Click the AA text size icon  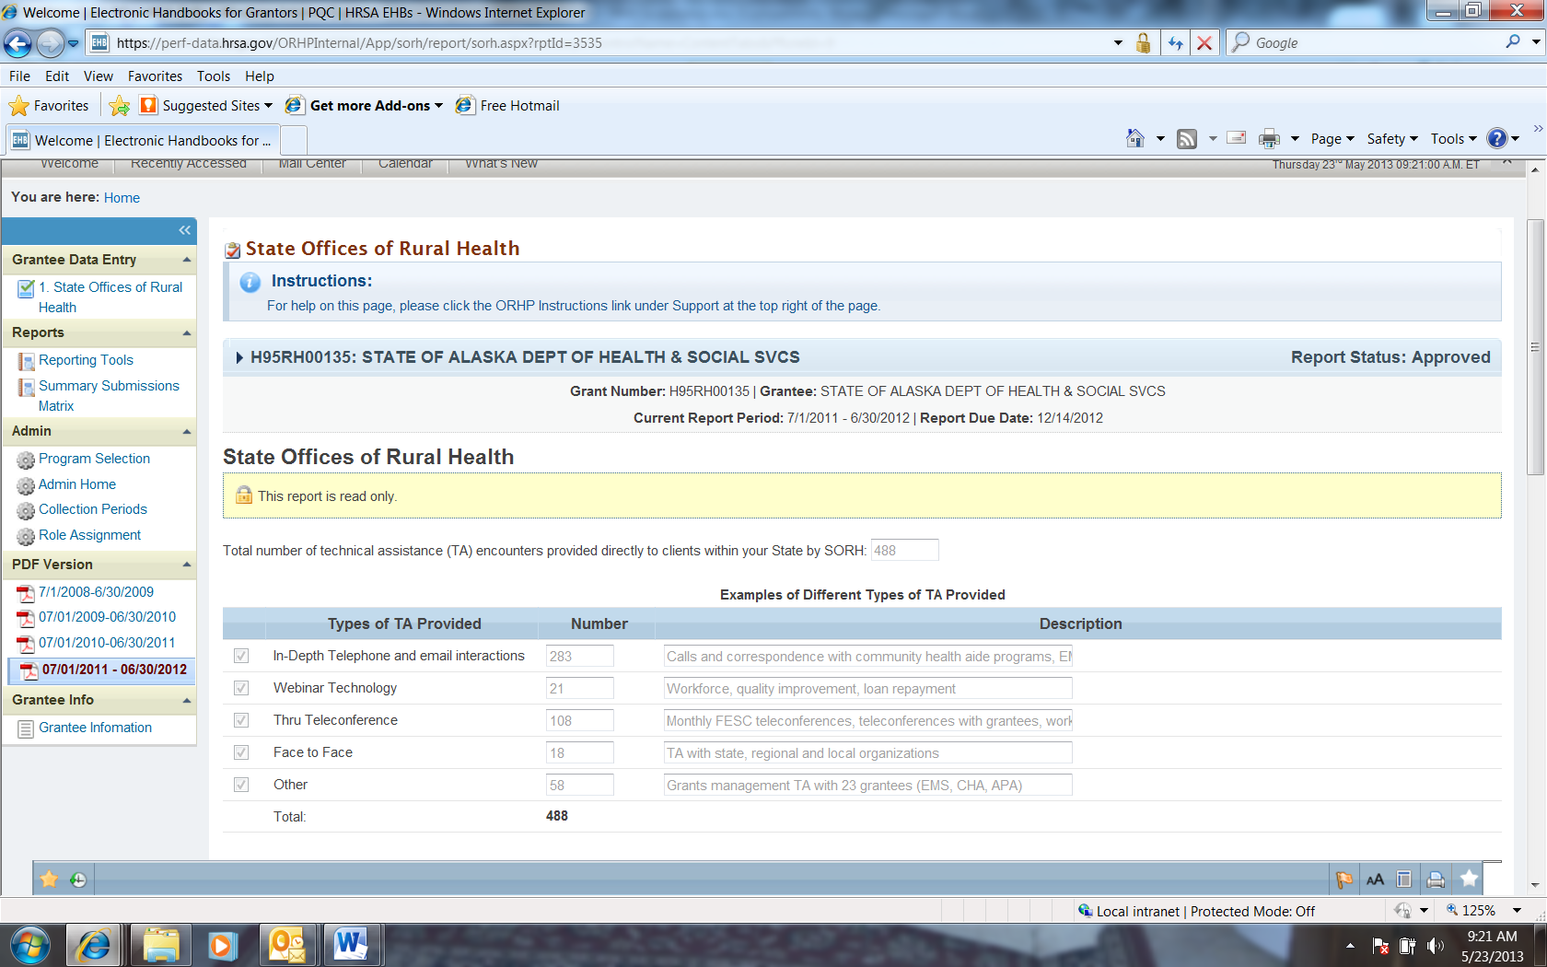point(1375,880)
